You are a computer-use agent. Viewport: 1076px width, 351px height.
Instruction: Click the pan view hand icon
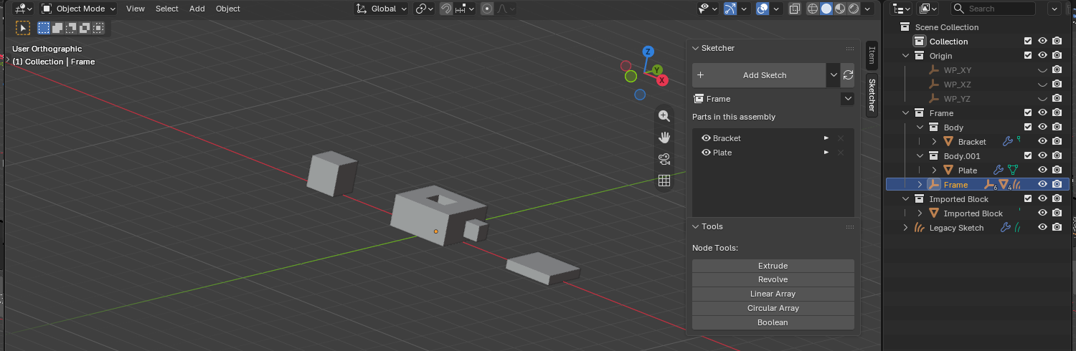(x=664, y=138)
